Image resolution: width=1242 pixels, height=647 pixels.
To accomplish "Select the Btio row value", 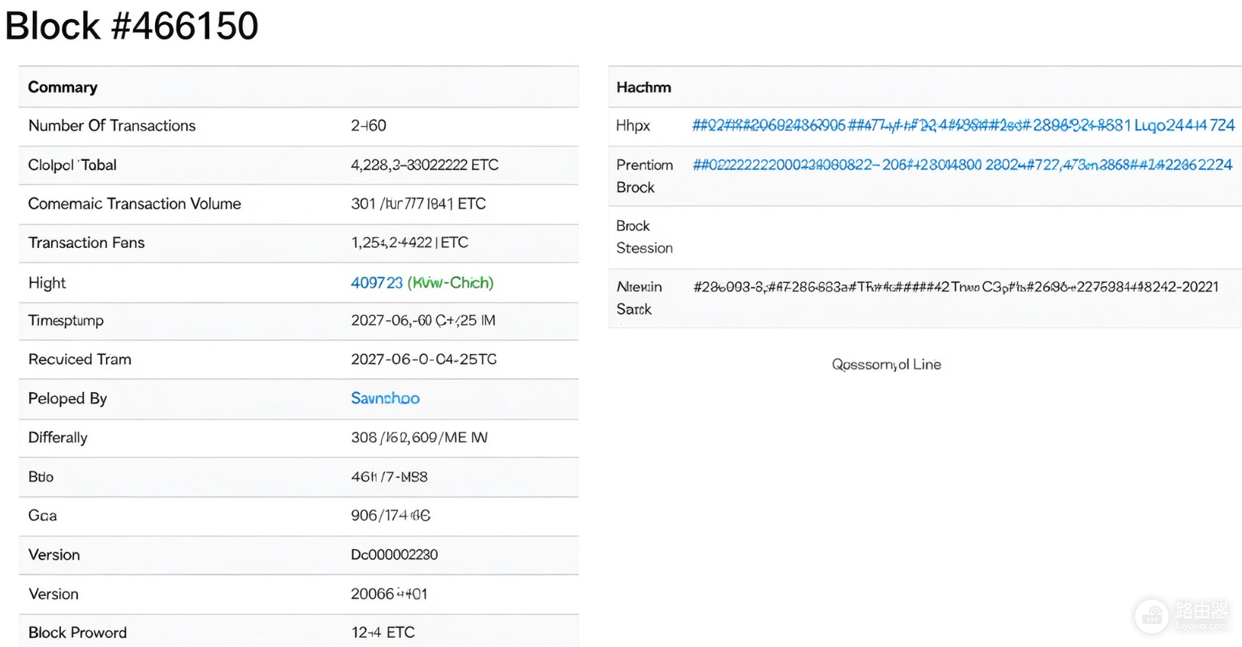I will coord(390,477).
